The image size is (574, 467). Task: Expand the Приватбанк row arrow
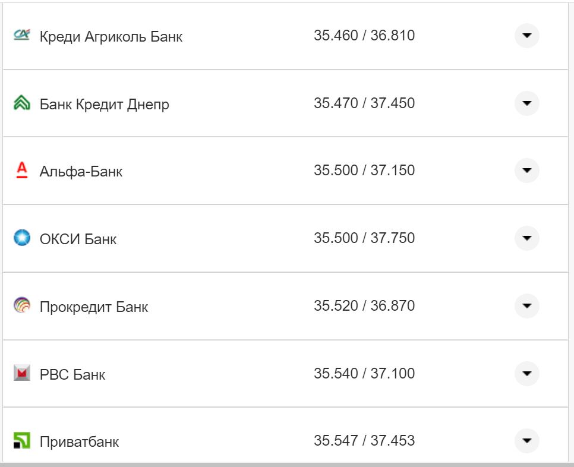pyautogui.click(x=526, y=441)
